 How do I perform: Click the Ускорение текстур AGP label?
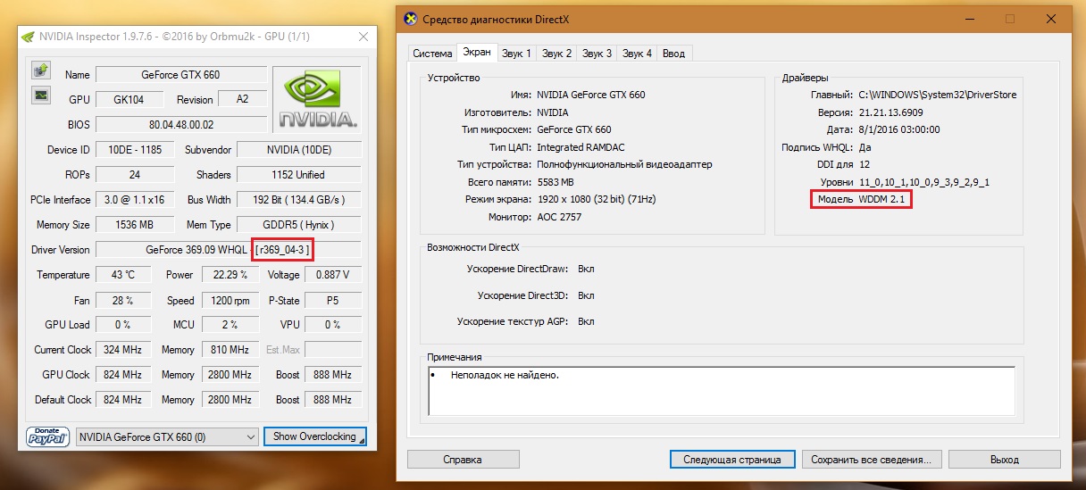[x=513, y=321]
